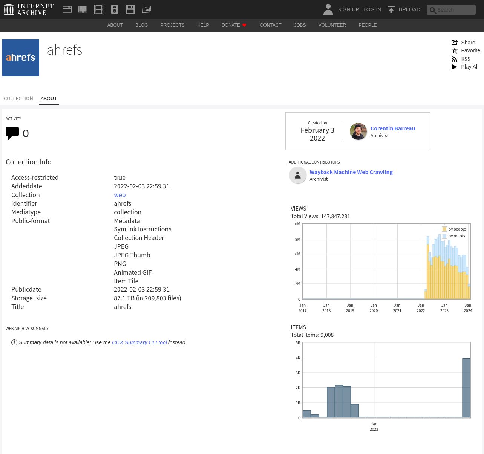The height and width of the screenshot is (454, 484).
Task: Switch to the COLLECTION tab
Action: click(18, 99)
